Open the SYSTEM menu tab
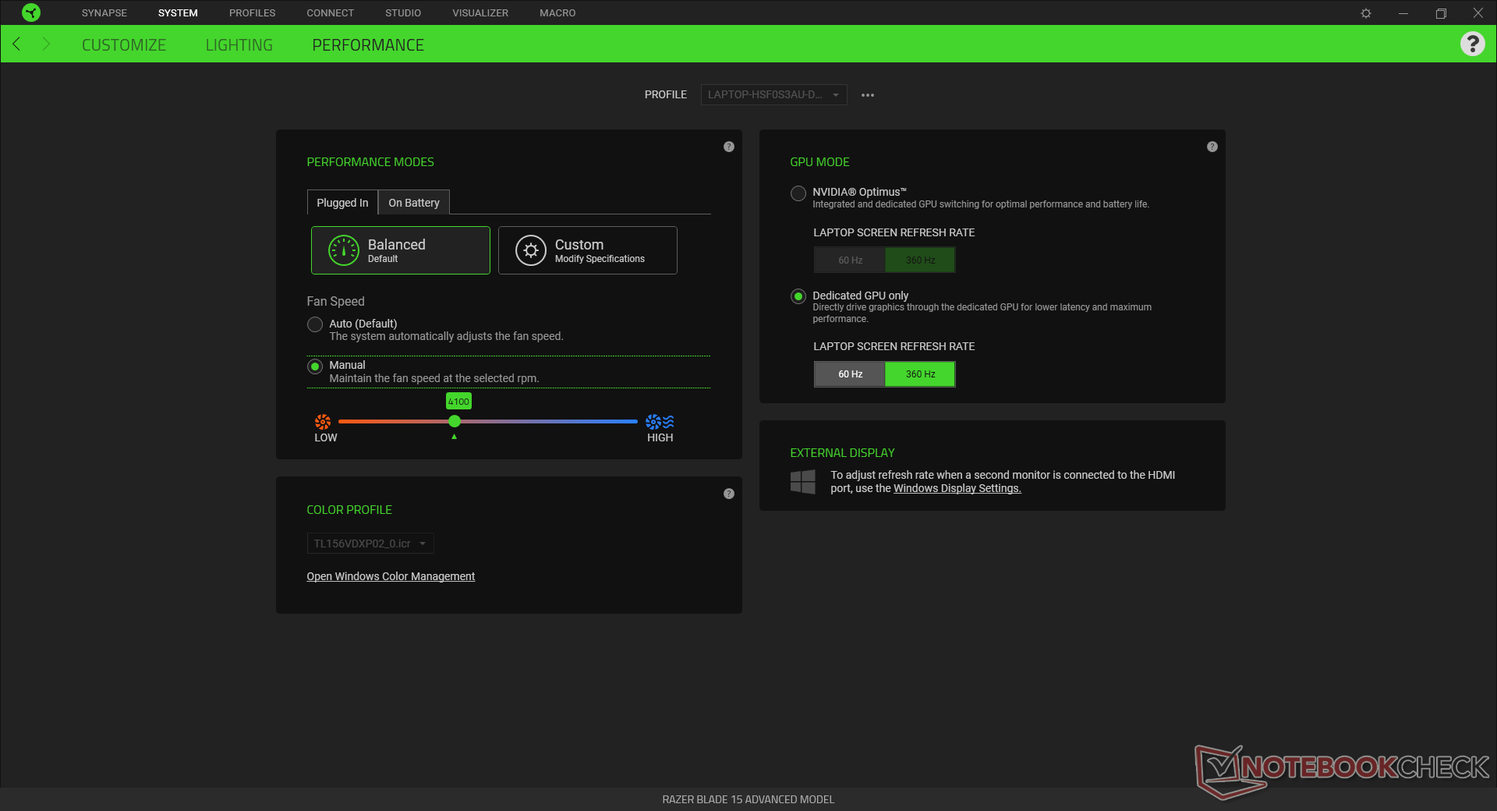 pyautogui.click(x=178, y=13)
